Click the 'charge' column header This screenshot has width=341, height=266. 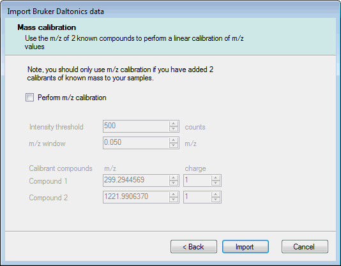click(195, 168)
